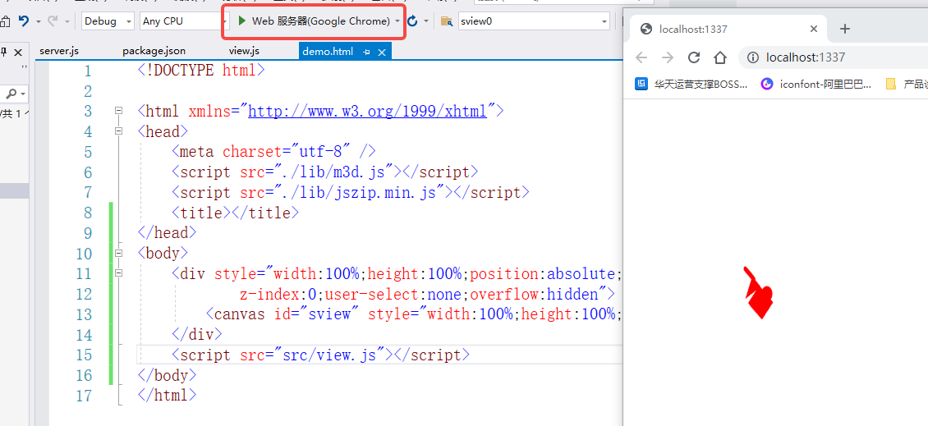Click the closing /html tag on line 17
The image size is (928, 426).
167,395
